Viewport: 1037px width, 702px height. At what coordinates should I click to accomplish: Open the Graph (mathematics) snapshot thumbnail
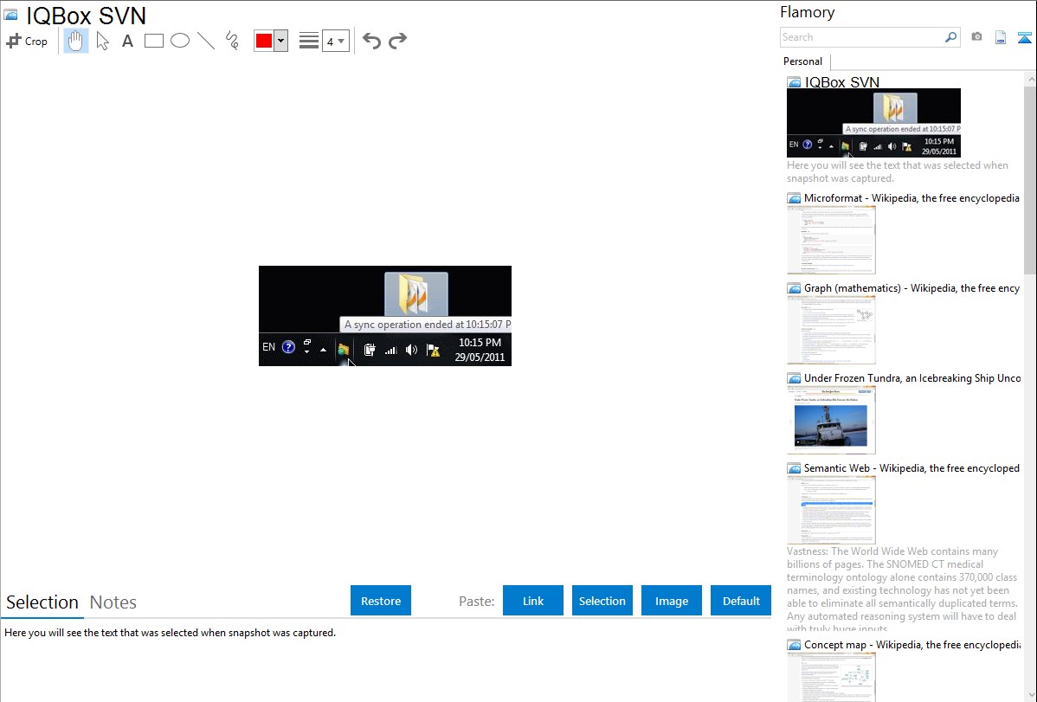pyautogui.click(x=831, y=330)
